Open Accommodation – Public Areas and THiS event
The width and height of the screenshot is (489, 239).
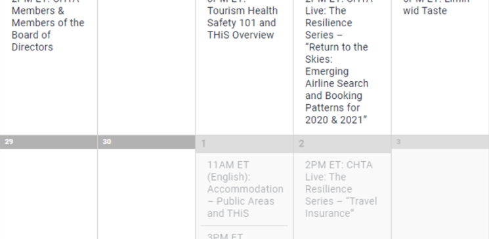click(245, 189)
